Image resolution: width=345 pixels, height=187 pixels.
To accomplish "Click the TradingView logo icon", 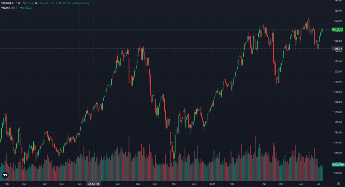I will [x=5, y=175].
